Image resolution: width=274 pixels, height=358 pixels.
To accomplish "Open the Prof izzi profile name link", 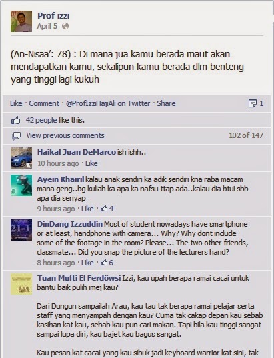I will pyautogui.click(x=53, y=15).
